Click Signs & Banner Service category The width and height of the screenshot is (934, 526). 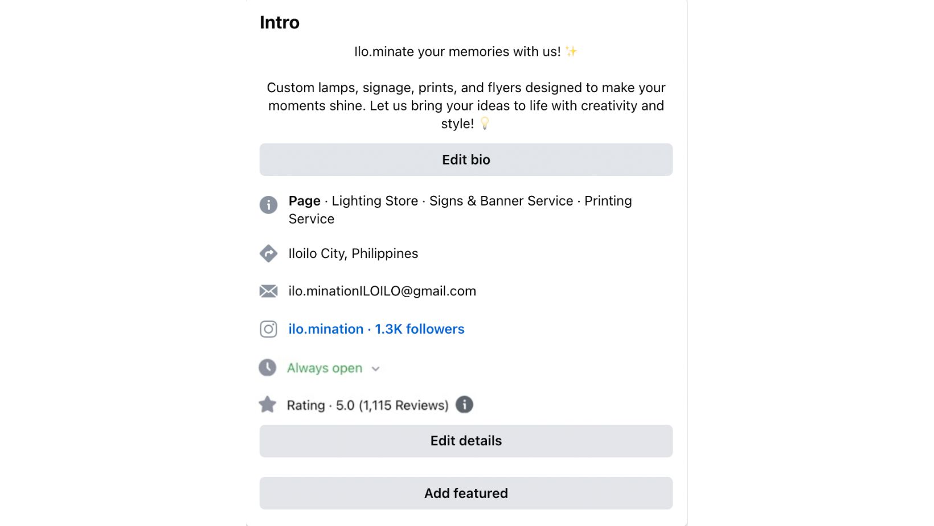[x=501, y=201]
